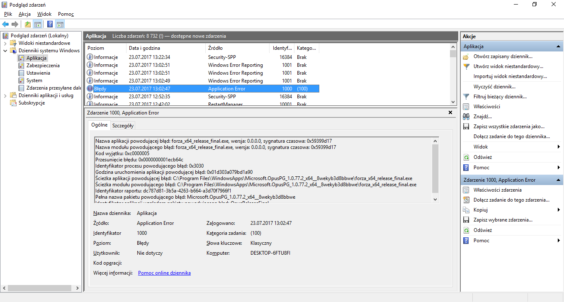The height and width of the screenshot is (302, 564).
Task: Select the Ogólne tab
Action: click(100, 125)
